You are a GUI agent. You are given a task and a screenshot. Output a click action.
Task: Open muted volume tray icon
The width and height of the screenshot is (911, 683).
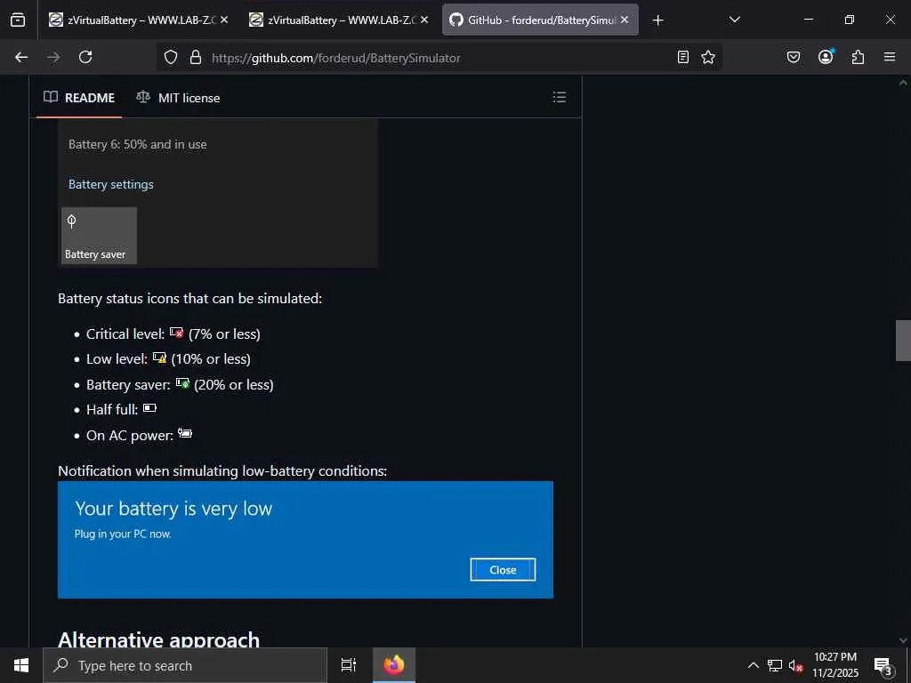796,665
